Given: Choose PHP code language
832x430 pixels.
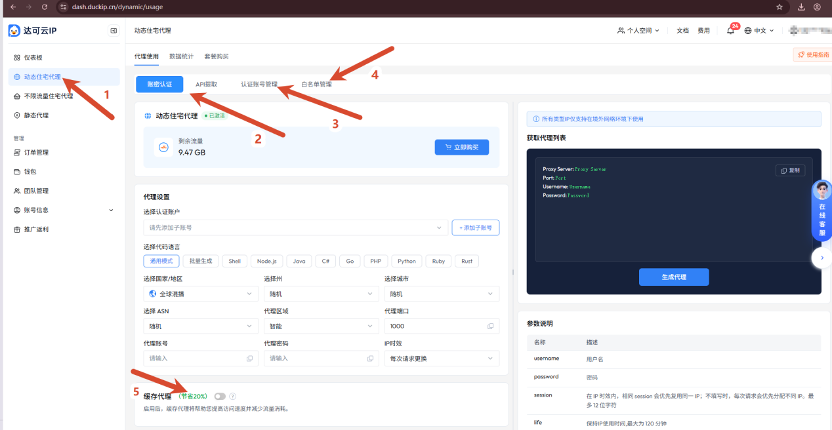Looking at the screenshot, I should 375,261.
